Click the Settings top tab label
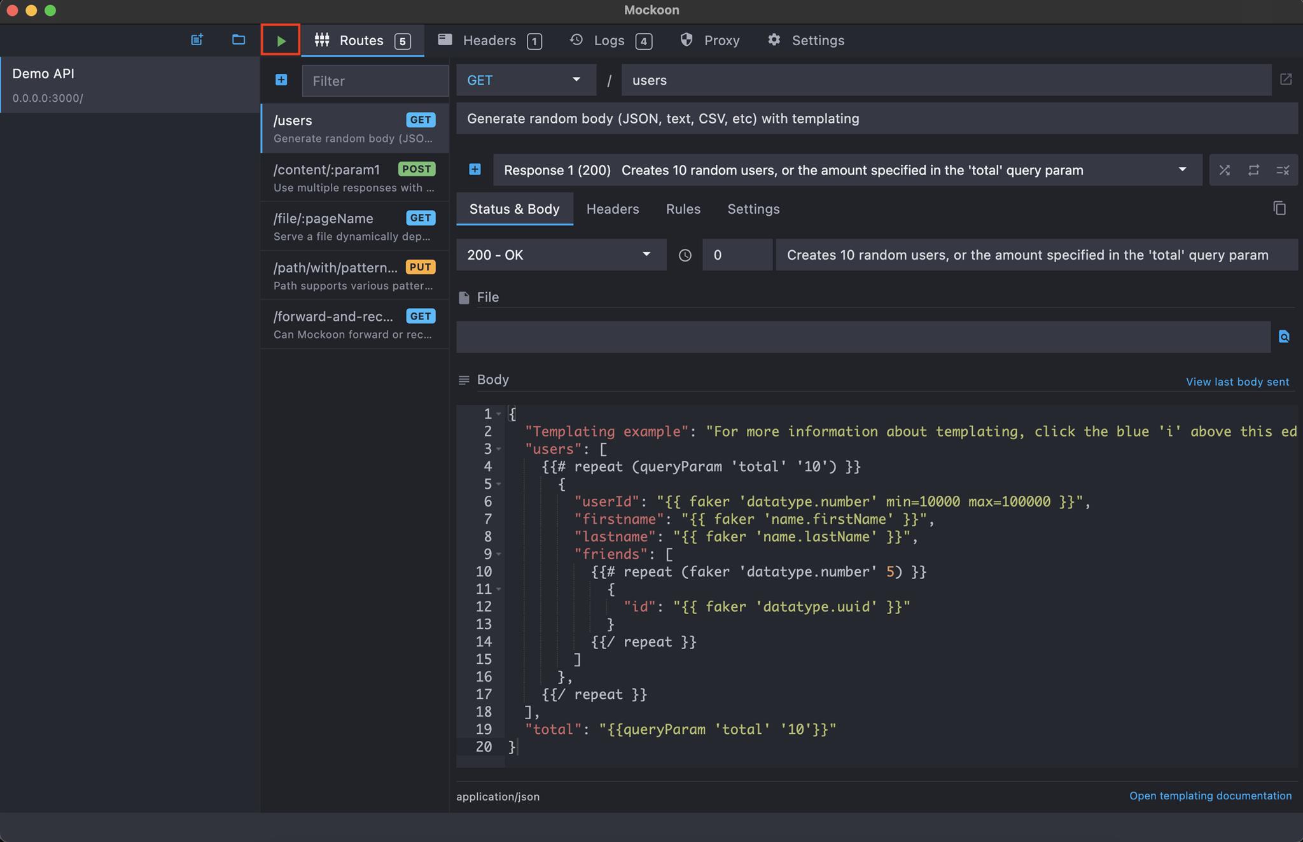The image size is (1303, 842). coord(818,40)
